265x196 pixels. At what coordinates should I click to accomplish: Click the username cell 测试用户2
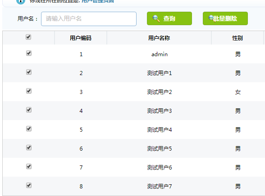point(160,92)
